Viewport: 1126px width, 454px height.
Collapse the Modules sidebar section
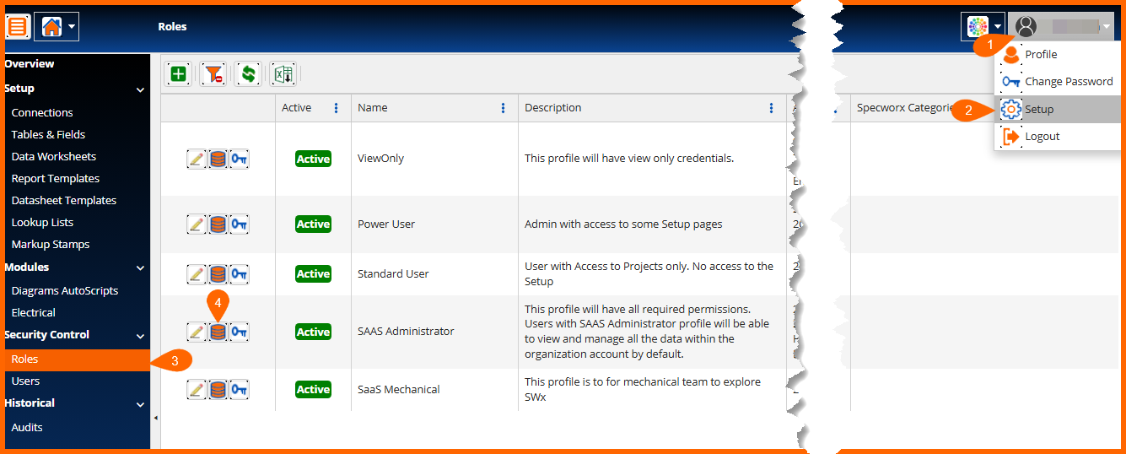(x=140, y=268)
